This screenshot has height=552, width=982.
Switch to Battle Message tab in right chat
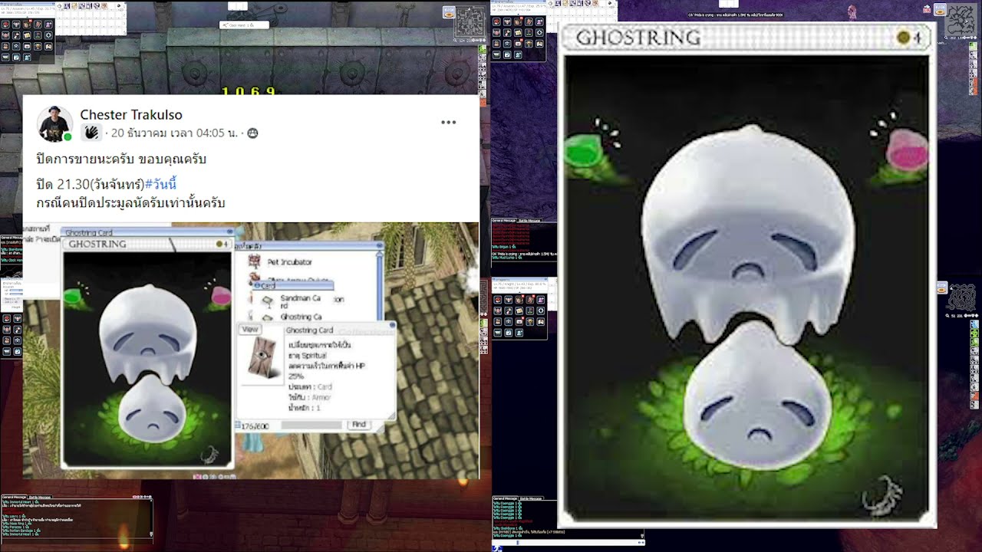529,220
